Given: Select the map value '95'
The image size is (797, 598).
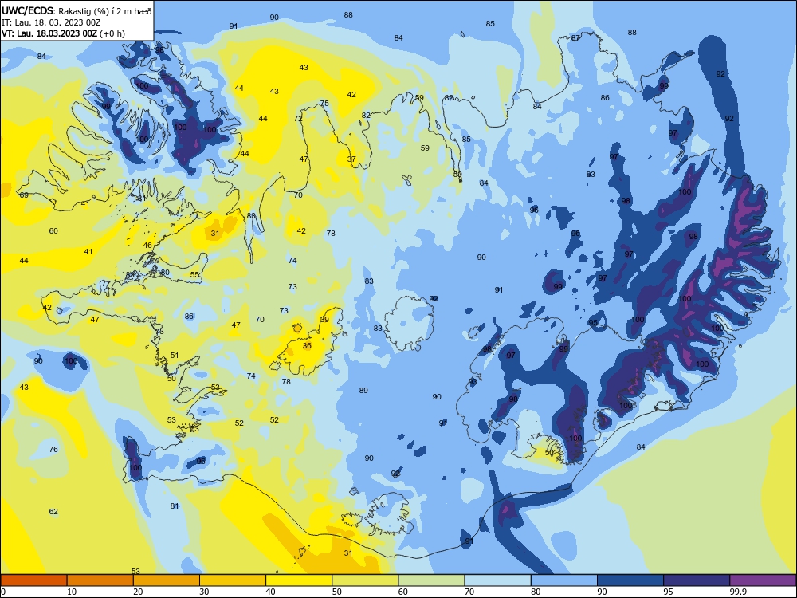Looking at the screenshot, I should click(x=593, y=323).
